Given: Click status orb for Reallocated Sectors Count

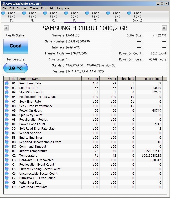Looking at the screenshot, I should [7, 97].
